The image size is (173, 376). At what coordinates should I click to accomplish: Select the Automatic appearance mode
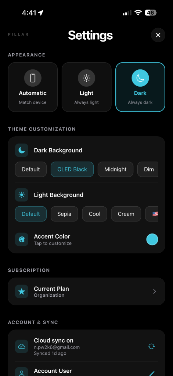[x=33, y=87]
